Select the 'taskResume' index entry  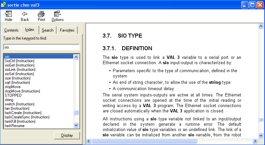(38, 126)
